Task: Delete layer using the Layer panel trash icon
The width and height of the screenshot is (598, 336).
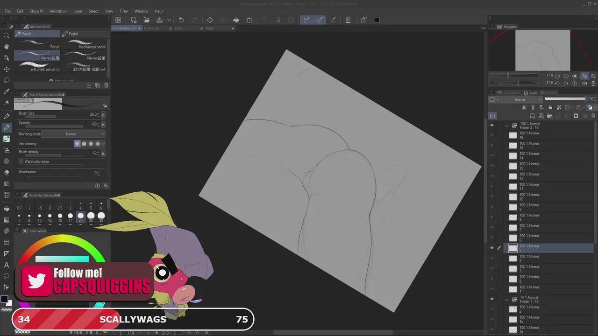Action: pos(594,116)
